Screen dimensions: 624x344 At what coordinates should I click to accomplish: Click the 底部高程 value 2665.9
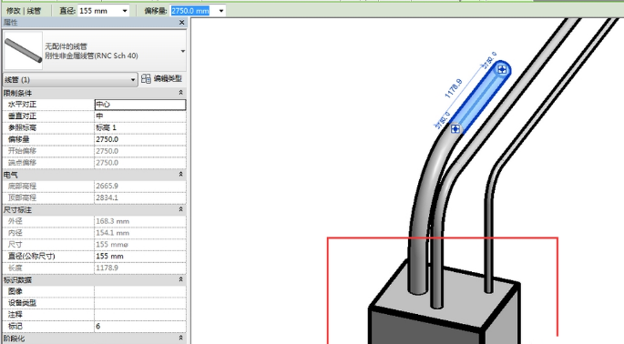coord(140,187)
